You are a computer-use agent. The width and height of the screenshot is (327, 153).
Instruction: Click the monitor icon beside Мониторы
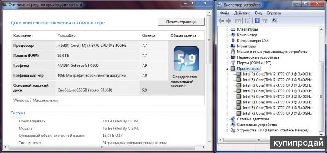233,46
